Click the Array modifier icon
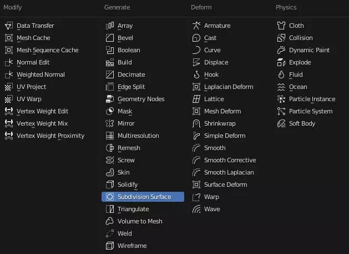Viewport: 349px width, 254px height. tap(110, 26)
